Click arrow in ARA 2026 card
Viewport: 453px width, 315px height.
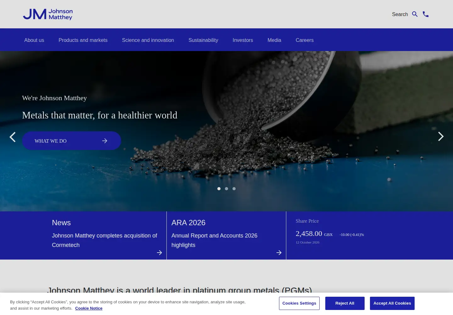[x=279, y=253]
